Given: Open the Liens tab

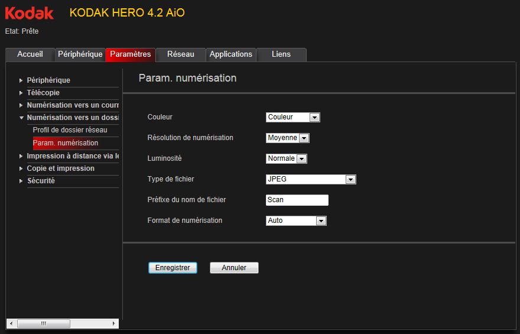Looking at the screenshot, I should pos(281,54).
